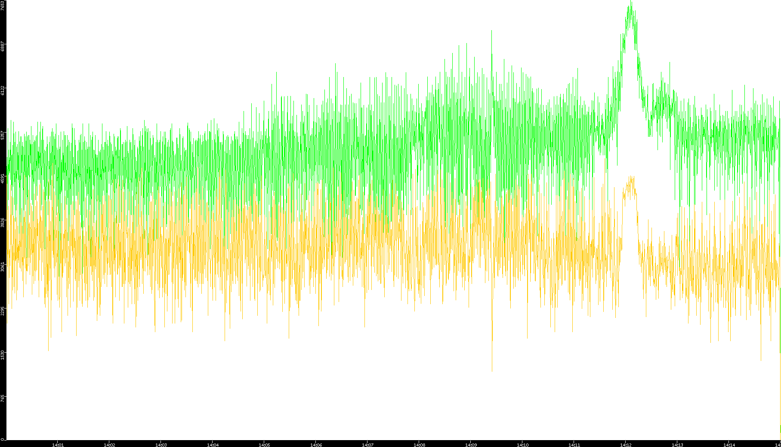
Task: Select the 6887 y-axis value
Action: pyautogui.click(x=3, y=46)
